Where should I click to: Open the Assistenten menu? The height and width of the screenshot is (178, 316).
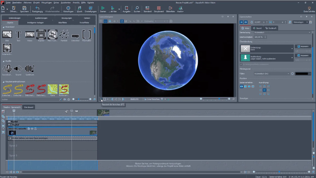(66, 3)
